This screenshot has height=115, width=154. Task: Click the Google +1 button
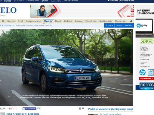point(11,109)
